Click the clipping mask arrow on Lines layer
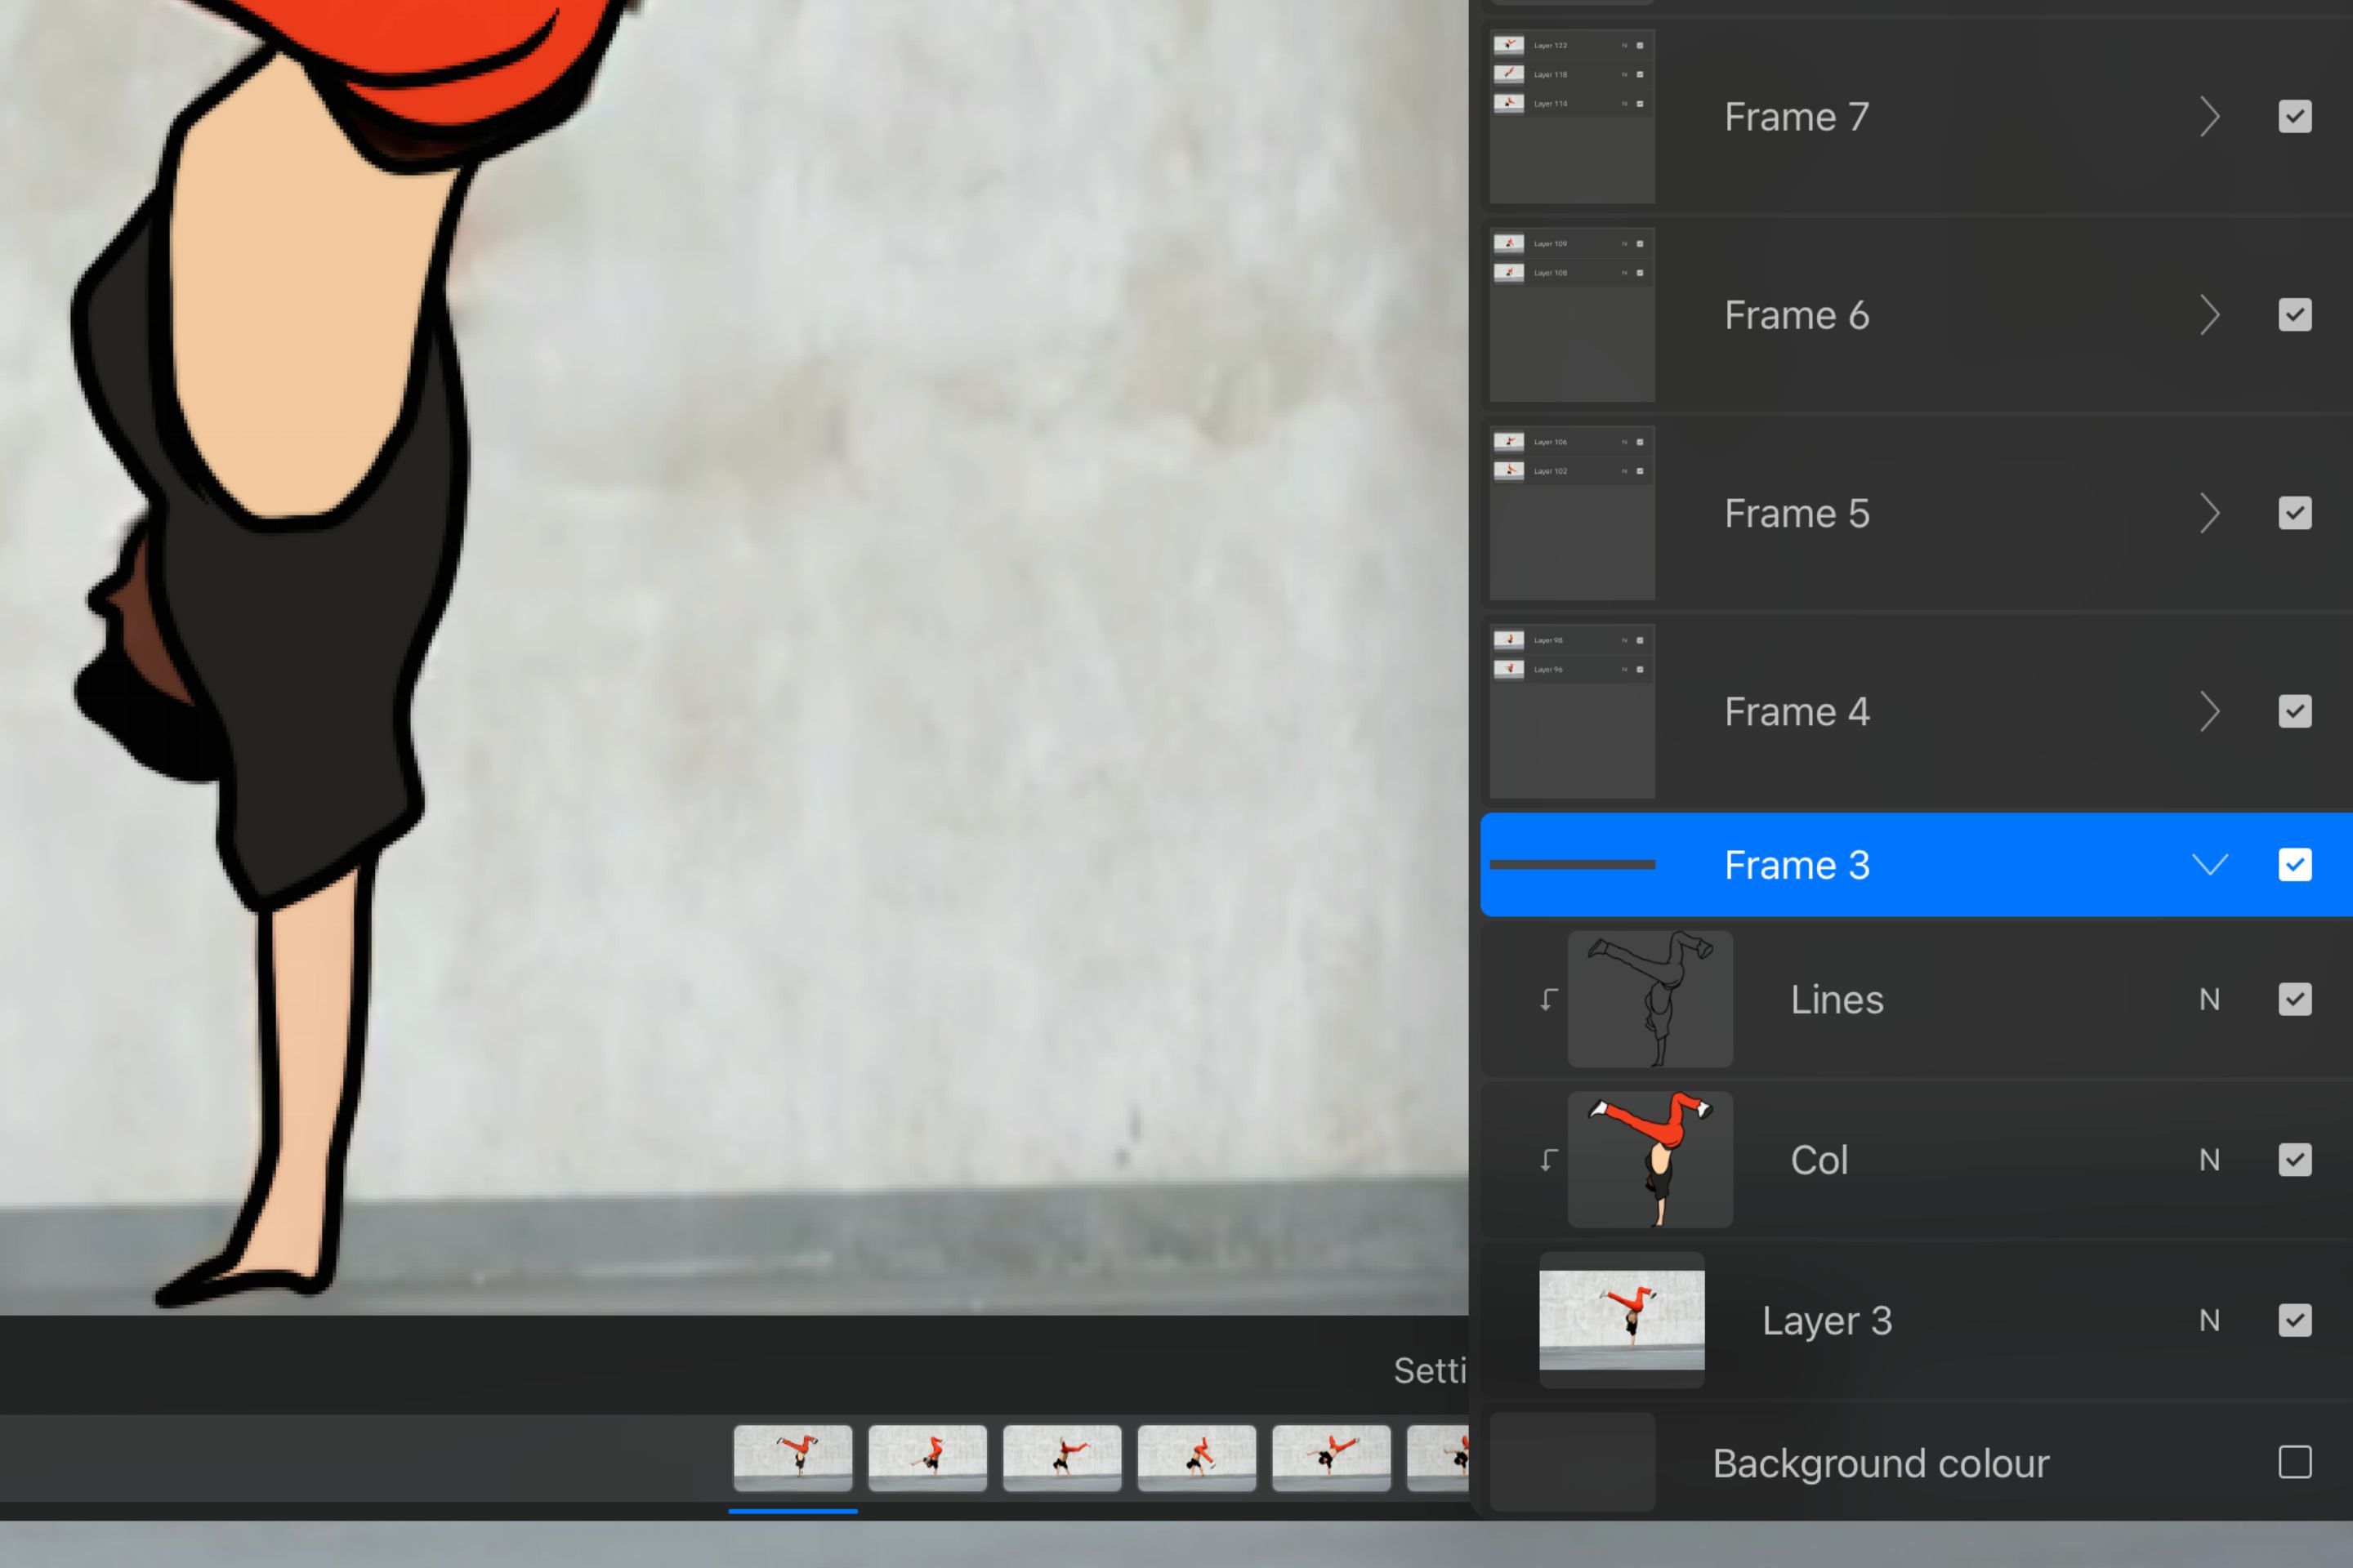The image size is (2353, 1568). pos(1547,999)
